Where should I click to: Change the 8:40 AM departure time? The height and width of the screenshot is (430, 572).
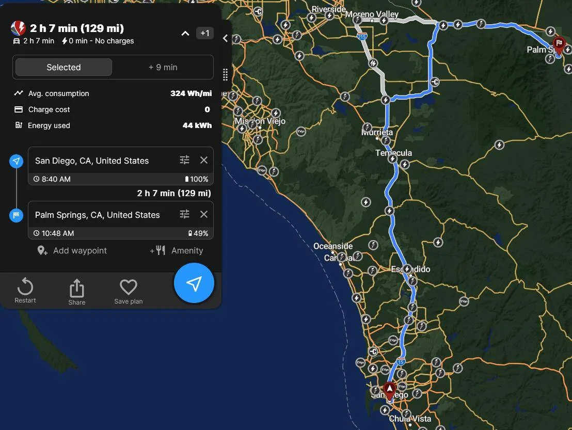pyautogui.click(x=52, y=179)
